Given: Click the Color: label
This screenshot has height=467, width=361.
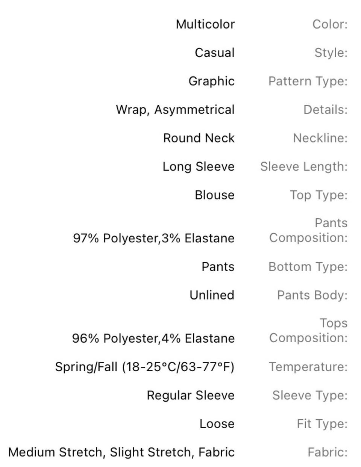Looking at the screenshot, I should [330, 24].
